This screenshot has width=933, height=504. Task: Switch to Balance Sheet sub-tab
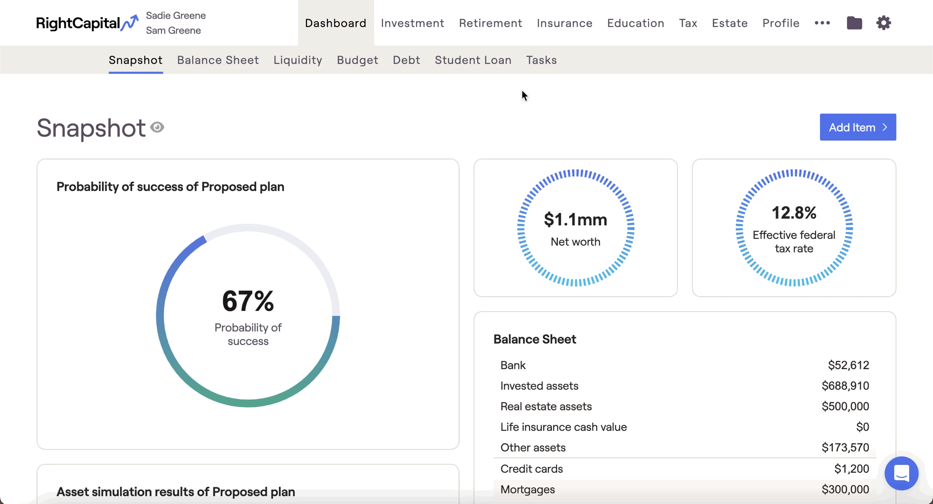point(218,60)
